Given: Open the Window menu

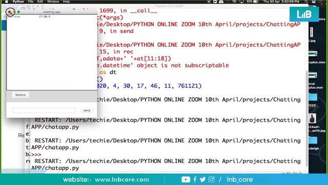Looking at the screenshot, I should point(53,2).
